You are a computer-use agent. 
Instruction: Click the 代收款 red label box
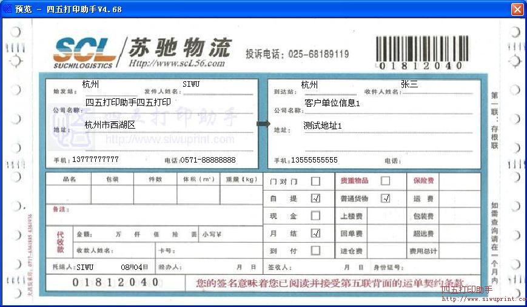coord(60,241)
